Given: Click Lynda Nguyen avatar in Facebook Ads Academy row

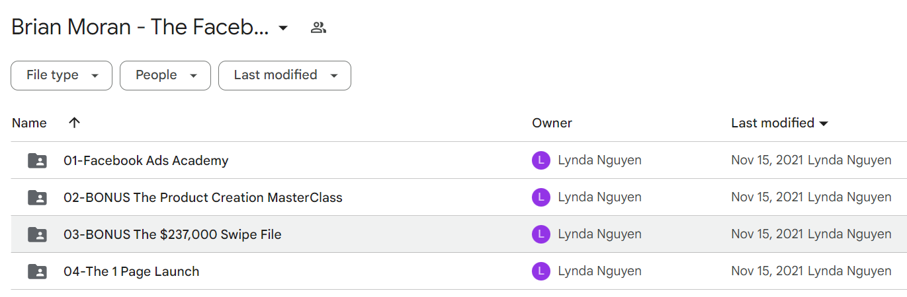Looking at the screenshot, I should tap(541, 160).
